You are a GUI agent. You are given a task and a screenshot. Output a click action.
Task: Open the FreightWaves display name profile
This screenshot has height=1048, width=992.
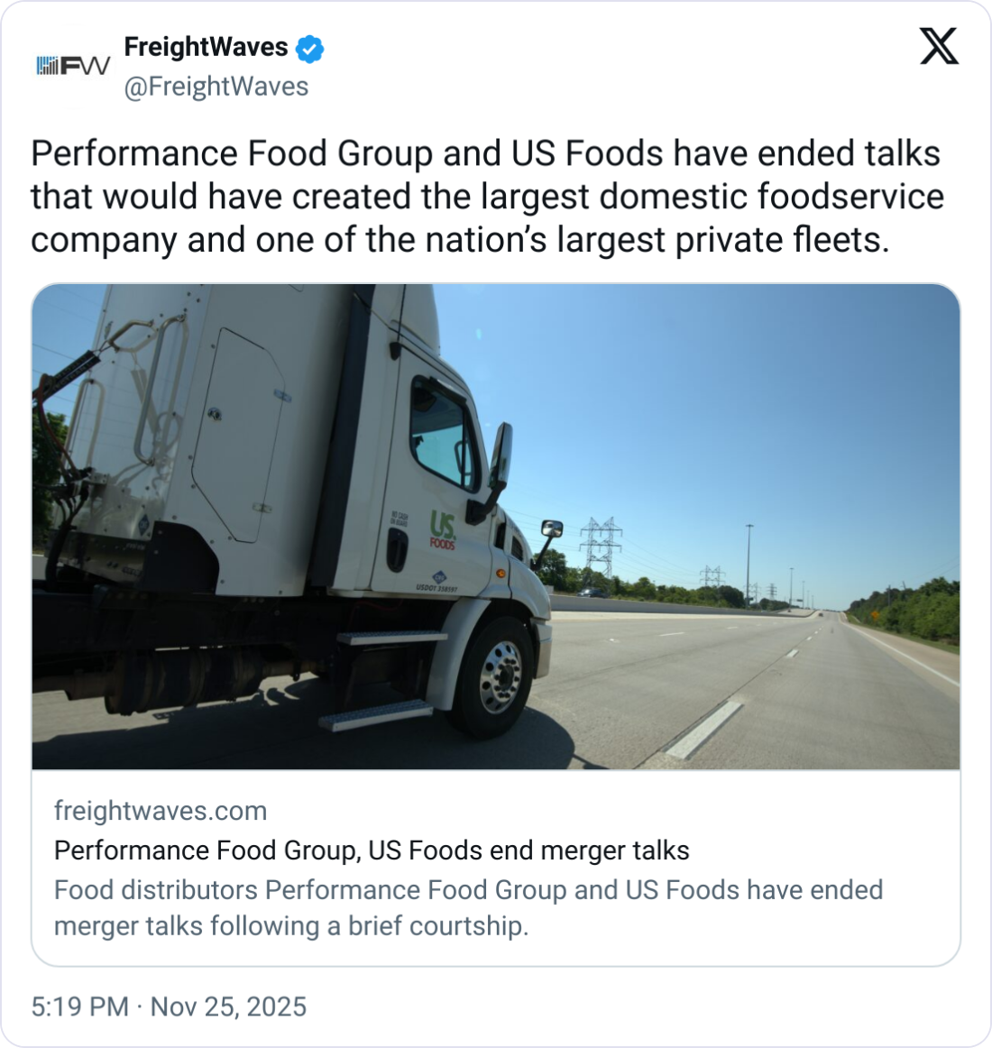click(x=206, y=47)
